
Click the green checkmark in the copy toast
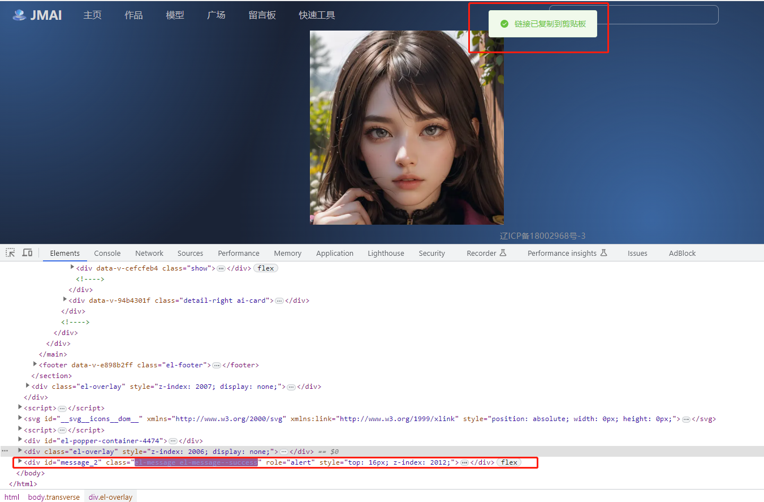(505, 24)
